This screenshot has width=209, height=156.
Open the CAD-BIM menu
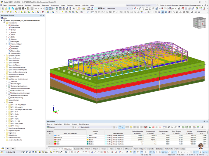85,5
